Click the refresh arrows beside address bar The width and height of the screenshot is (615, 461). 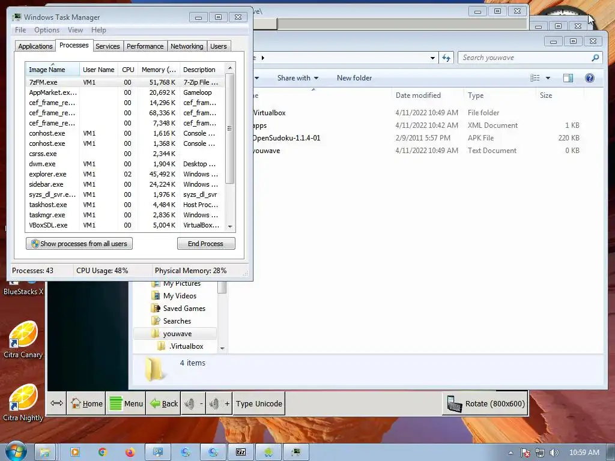coord(446,58)
